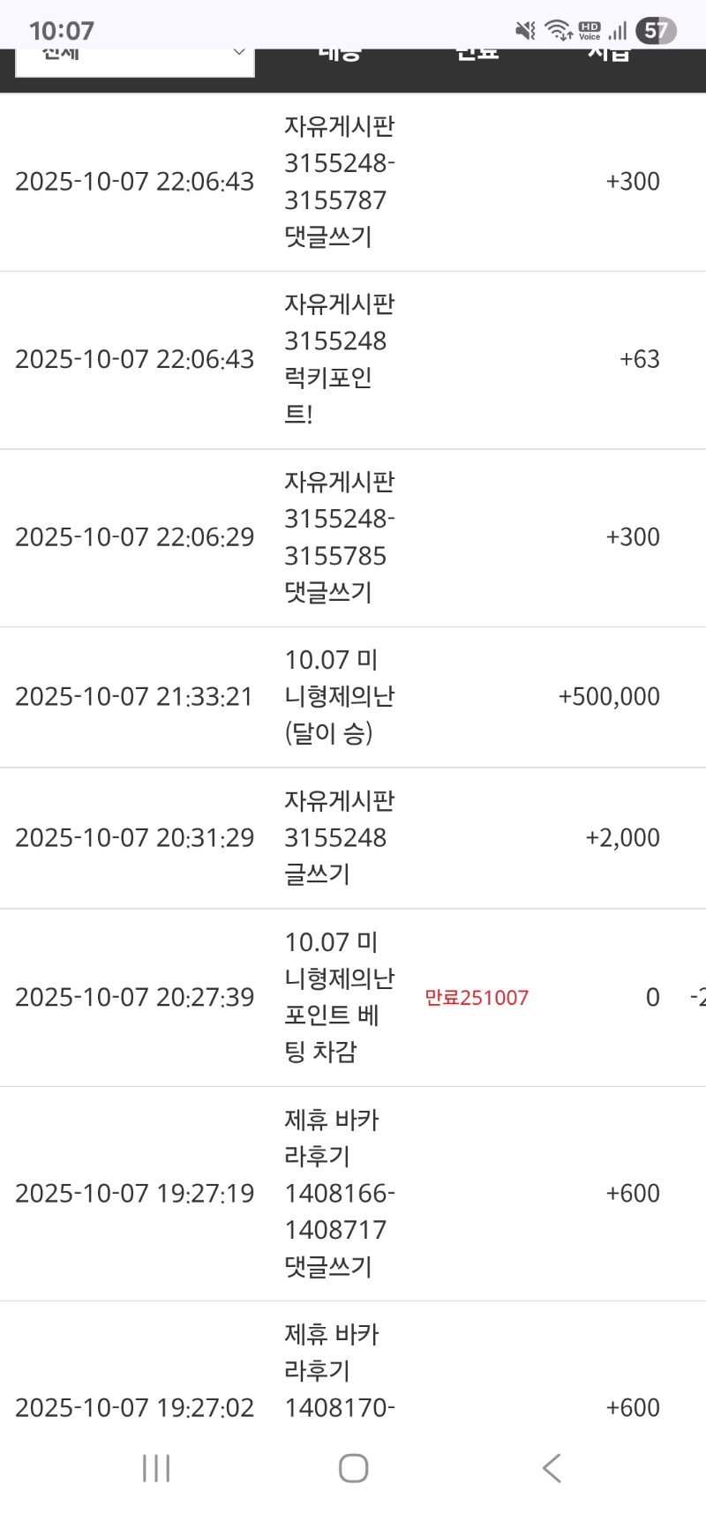Screen dimensions: 706x1514
Task: Tap the battery indicator showing 57
Action: 656,31
